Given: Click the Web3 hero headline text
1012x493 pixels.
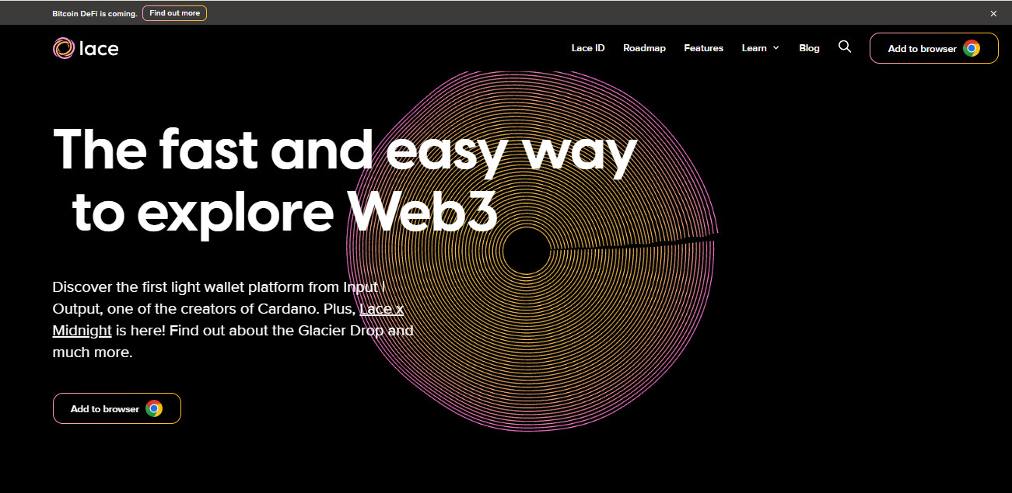Looking at the screenshot, I should point(422,210).
